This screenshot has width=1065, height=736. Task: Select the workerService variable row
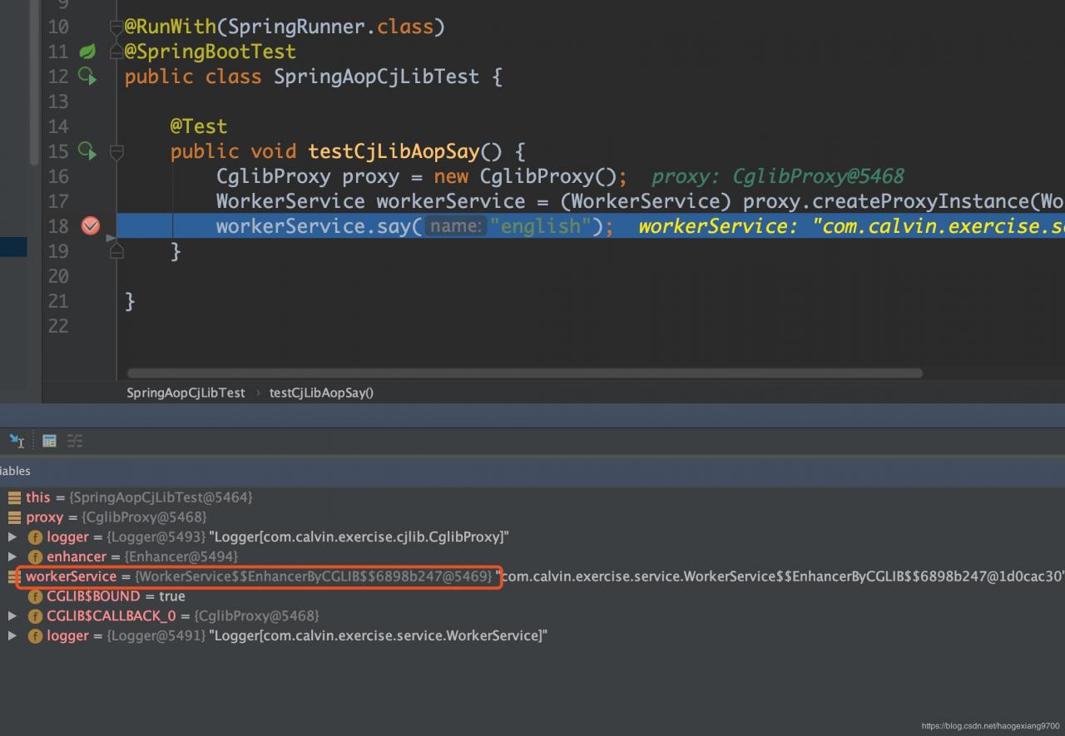click(x=532, y=576)
